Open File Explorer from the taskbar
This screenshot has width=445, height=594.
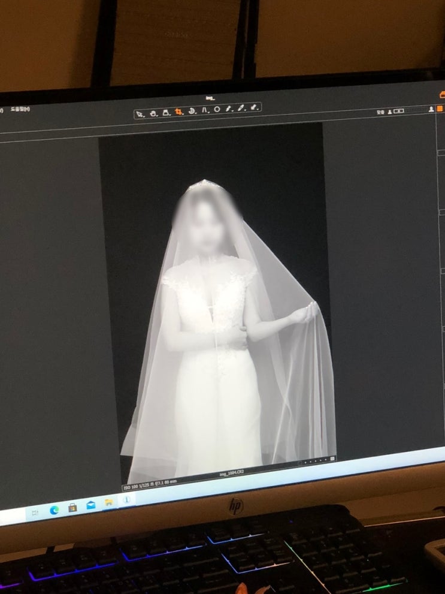[109, 503]
